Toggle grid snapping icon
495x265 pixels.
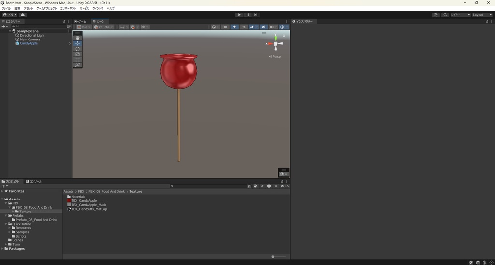pos(133,27)
